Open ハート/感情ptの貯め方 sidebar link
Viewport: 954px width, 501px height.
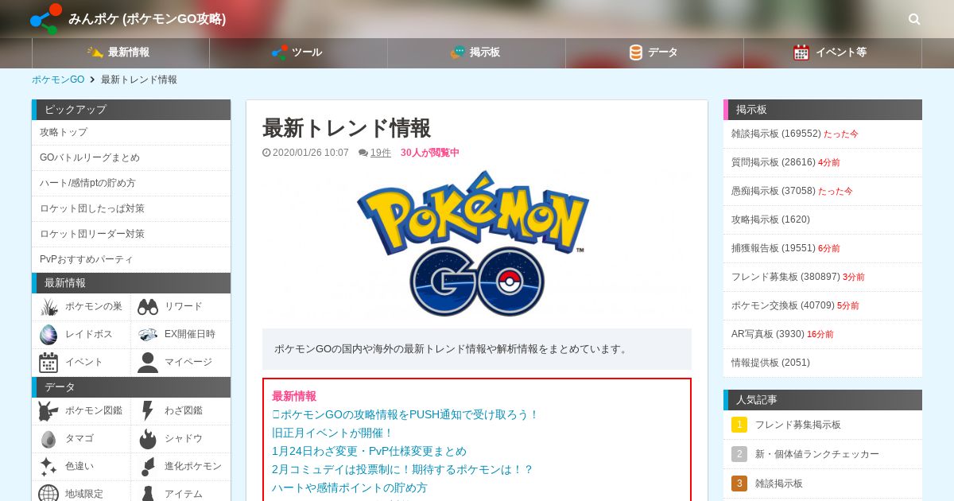click(131, 183)
